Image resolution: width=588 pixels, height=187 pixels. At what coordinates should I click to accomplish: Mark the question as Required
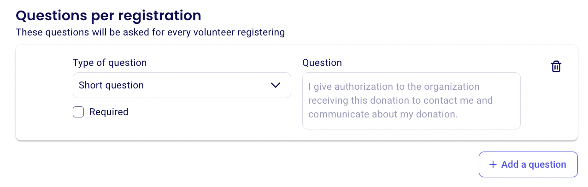78,112
